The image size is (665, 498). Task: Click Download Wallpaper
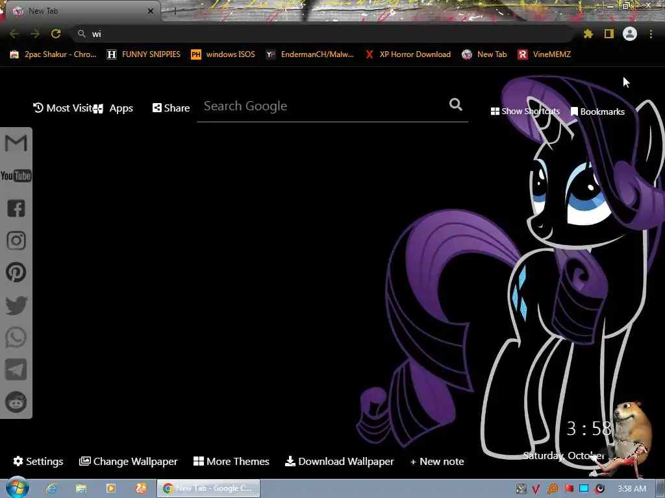(x=339, y=461)
